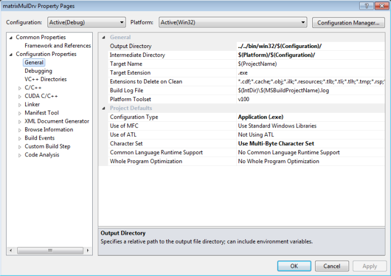
Task: Select Framework and References item
Action: [58, 46]
